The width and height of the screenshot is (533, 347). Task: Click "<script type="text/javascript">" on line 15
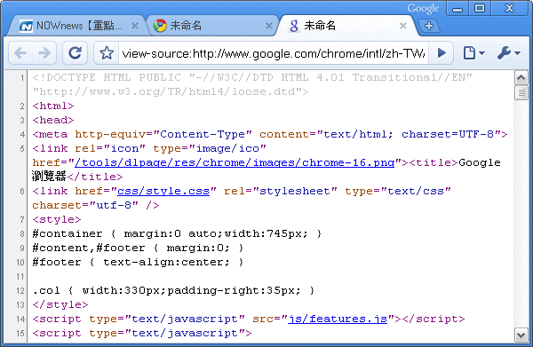click(142, 333)
